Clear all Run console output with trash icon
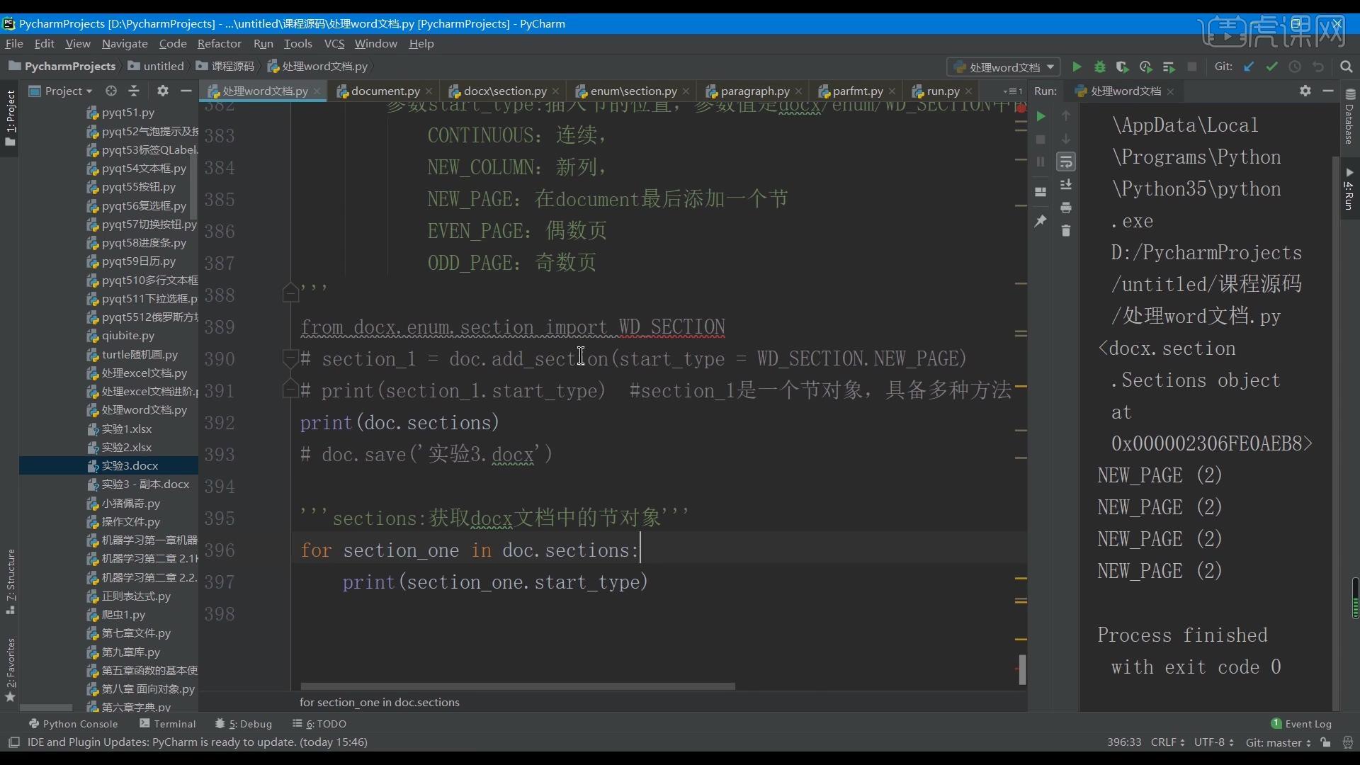This screenshot has width=1360, height=765. click(x=1066, y=231)
